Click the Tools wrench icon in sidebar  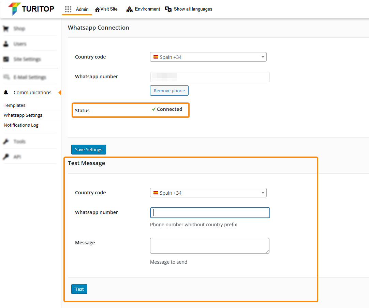pos(6,142)
